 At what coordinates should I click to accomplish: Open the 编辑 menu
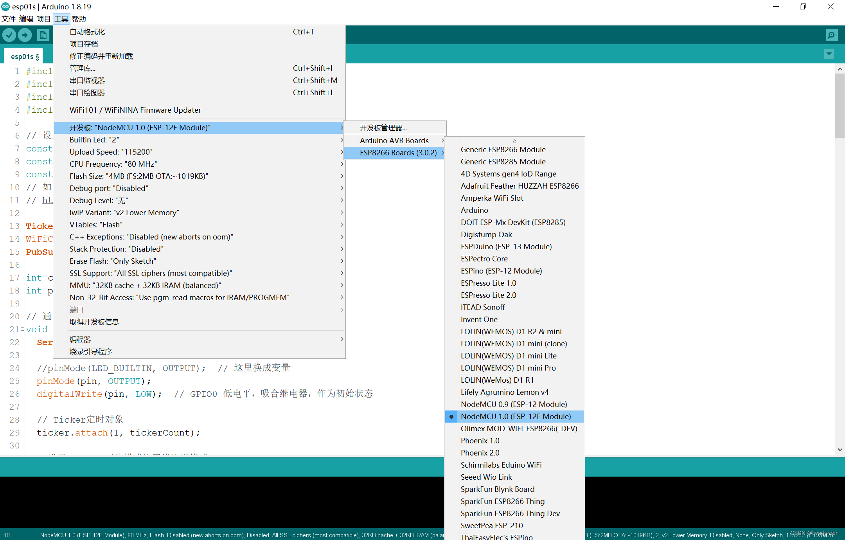(x=26, y=19)
